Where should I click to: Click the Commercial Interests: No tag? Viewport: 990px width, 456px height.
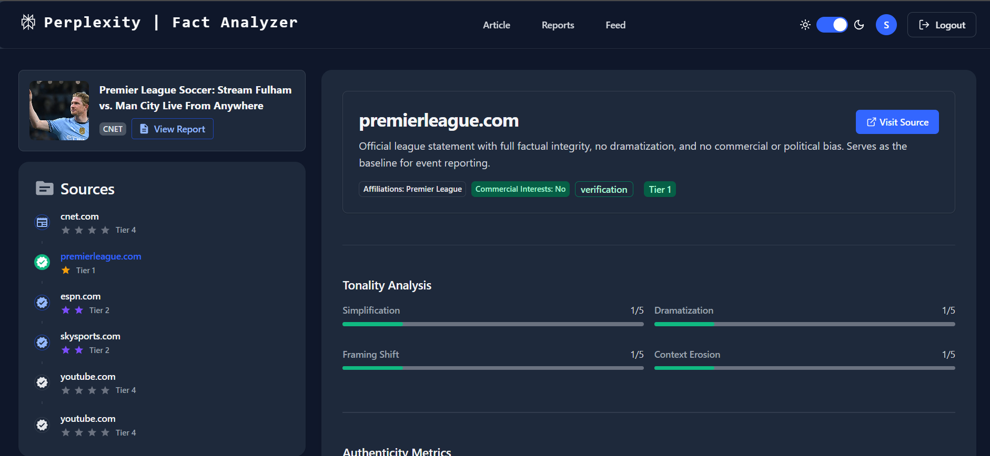[x=520, y=189]
